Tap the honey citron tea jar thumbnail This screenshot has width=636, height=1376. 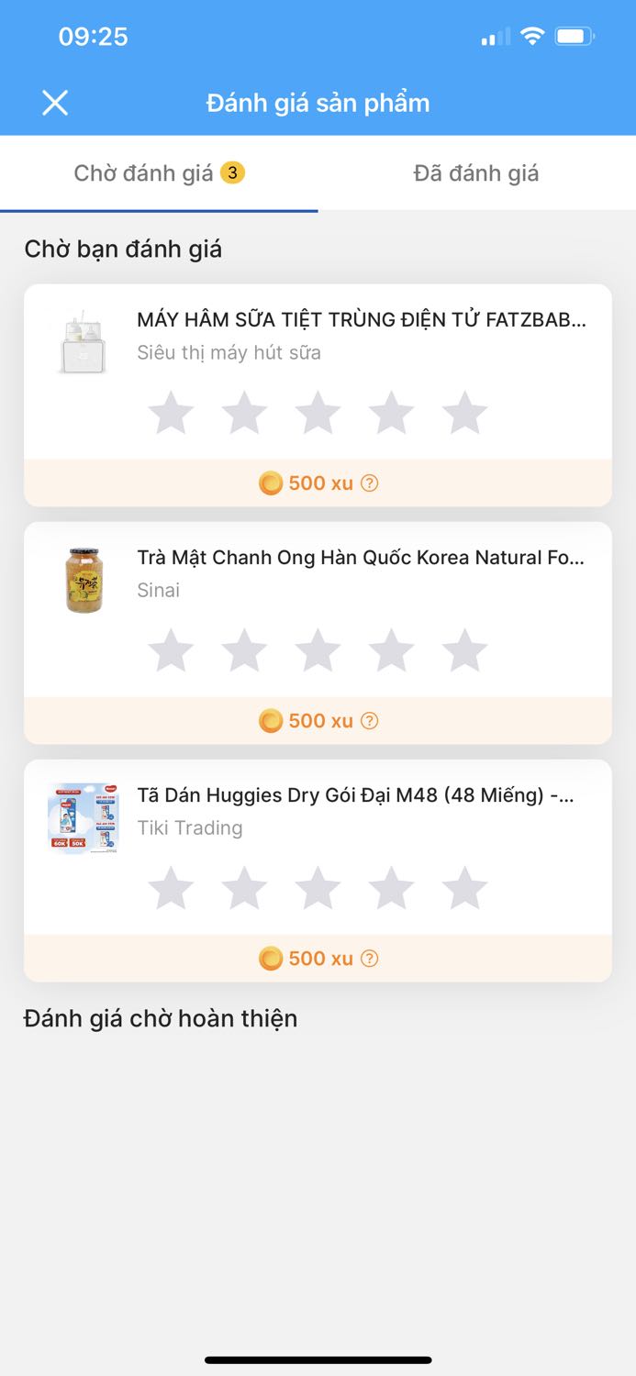click(x=84, y=580)
